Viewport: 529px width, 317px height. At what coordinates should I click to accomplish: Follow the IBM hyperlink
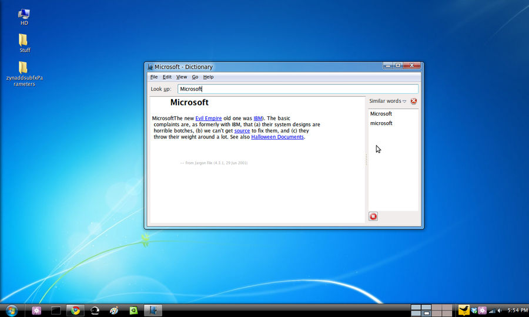pyautogui.click(x=258, y=118)
